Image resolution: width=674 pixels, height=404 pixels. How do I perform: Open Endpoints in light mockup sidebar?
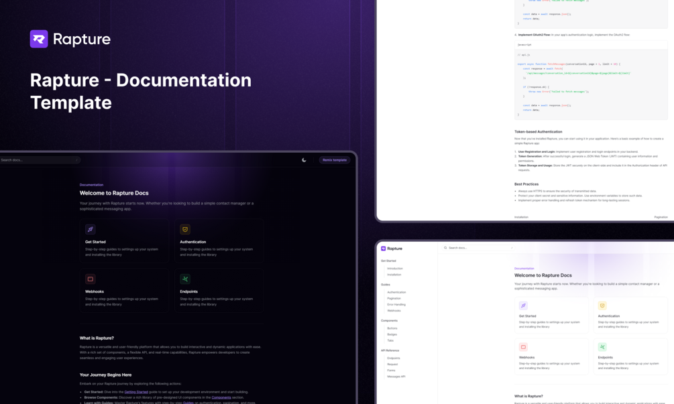(x=394, y=358)
